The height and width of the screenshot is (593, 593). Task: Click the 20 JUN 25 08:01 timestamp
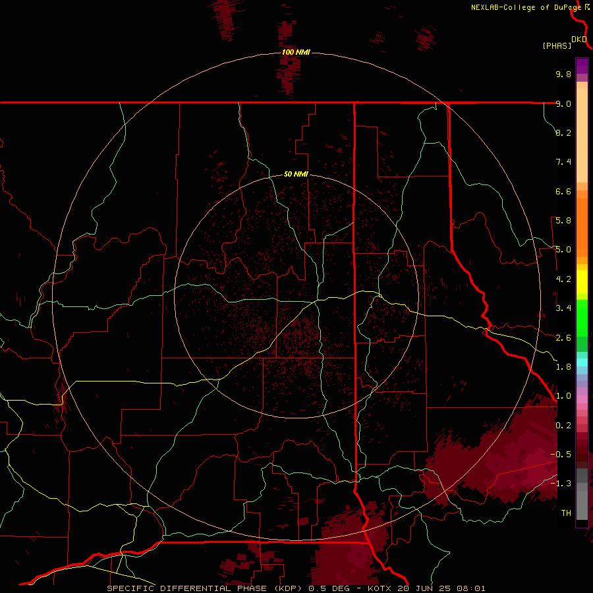pyautogui.click(x=441, y=588)
